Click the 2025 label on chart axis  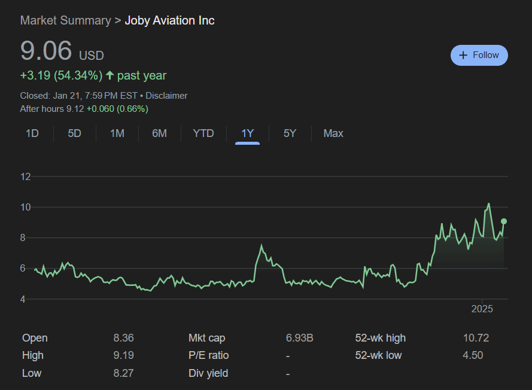tap(482, 309)
